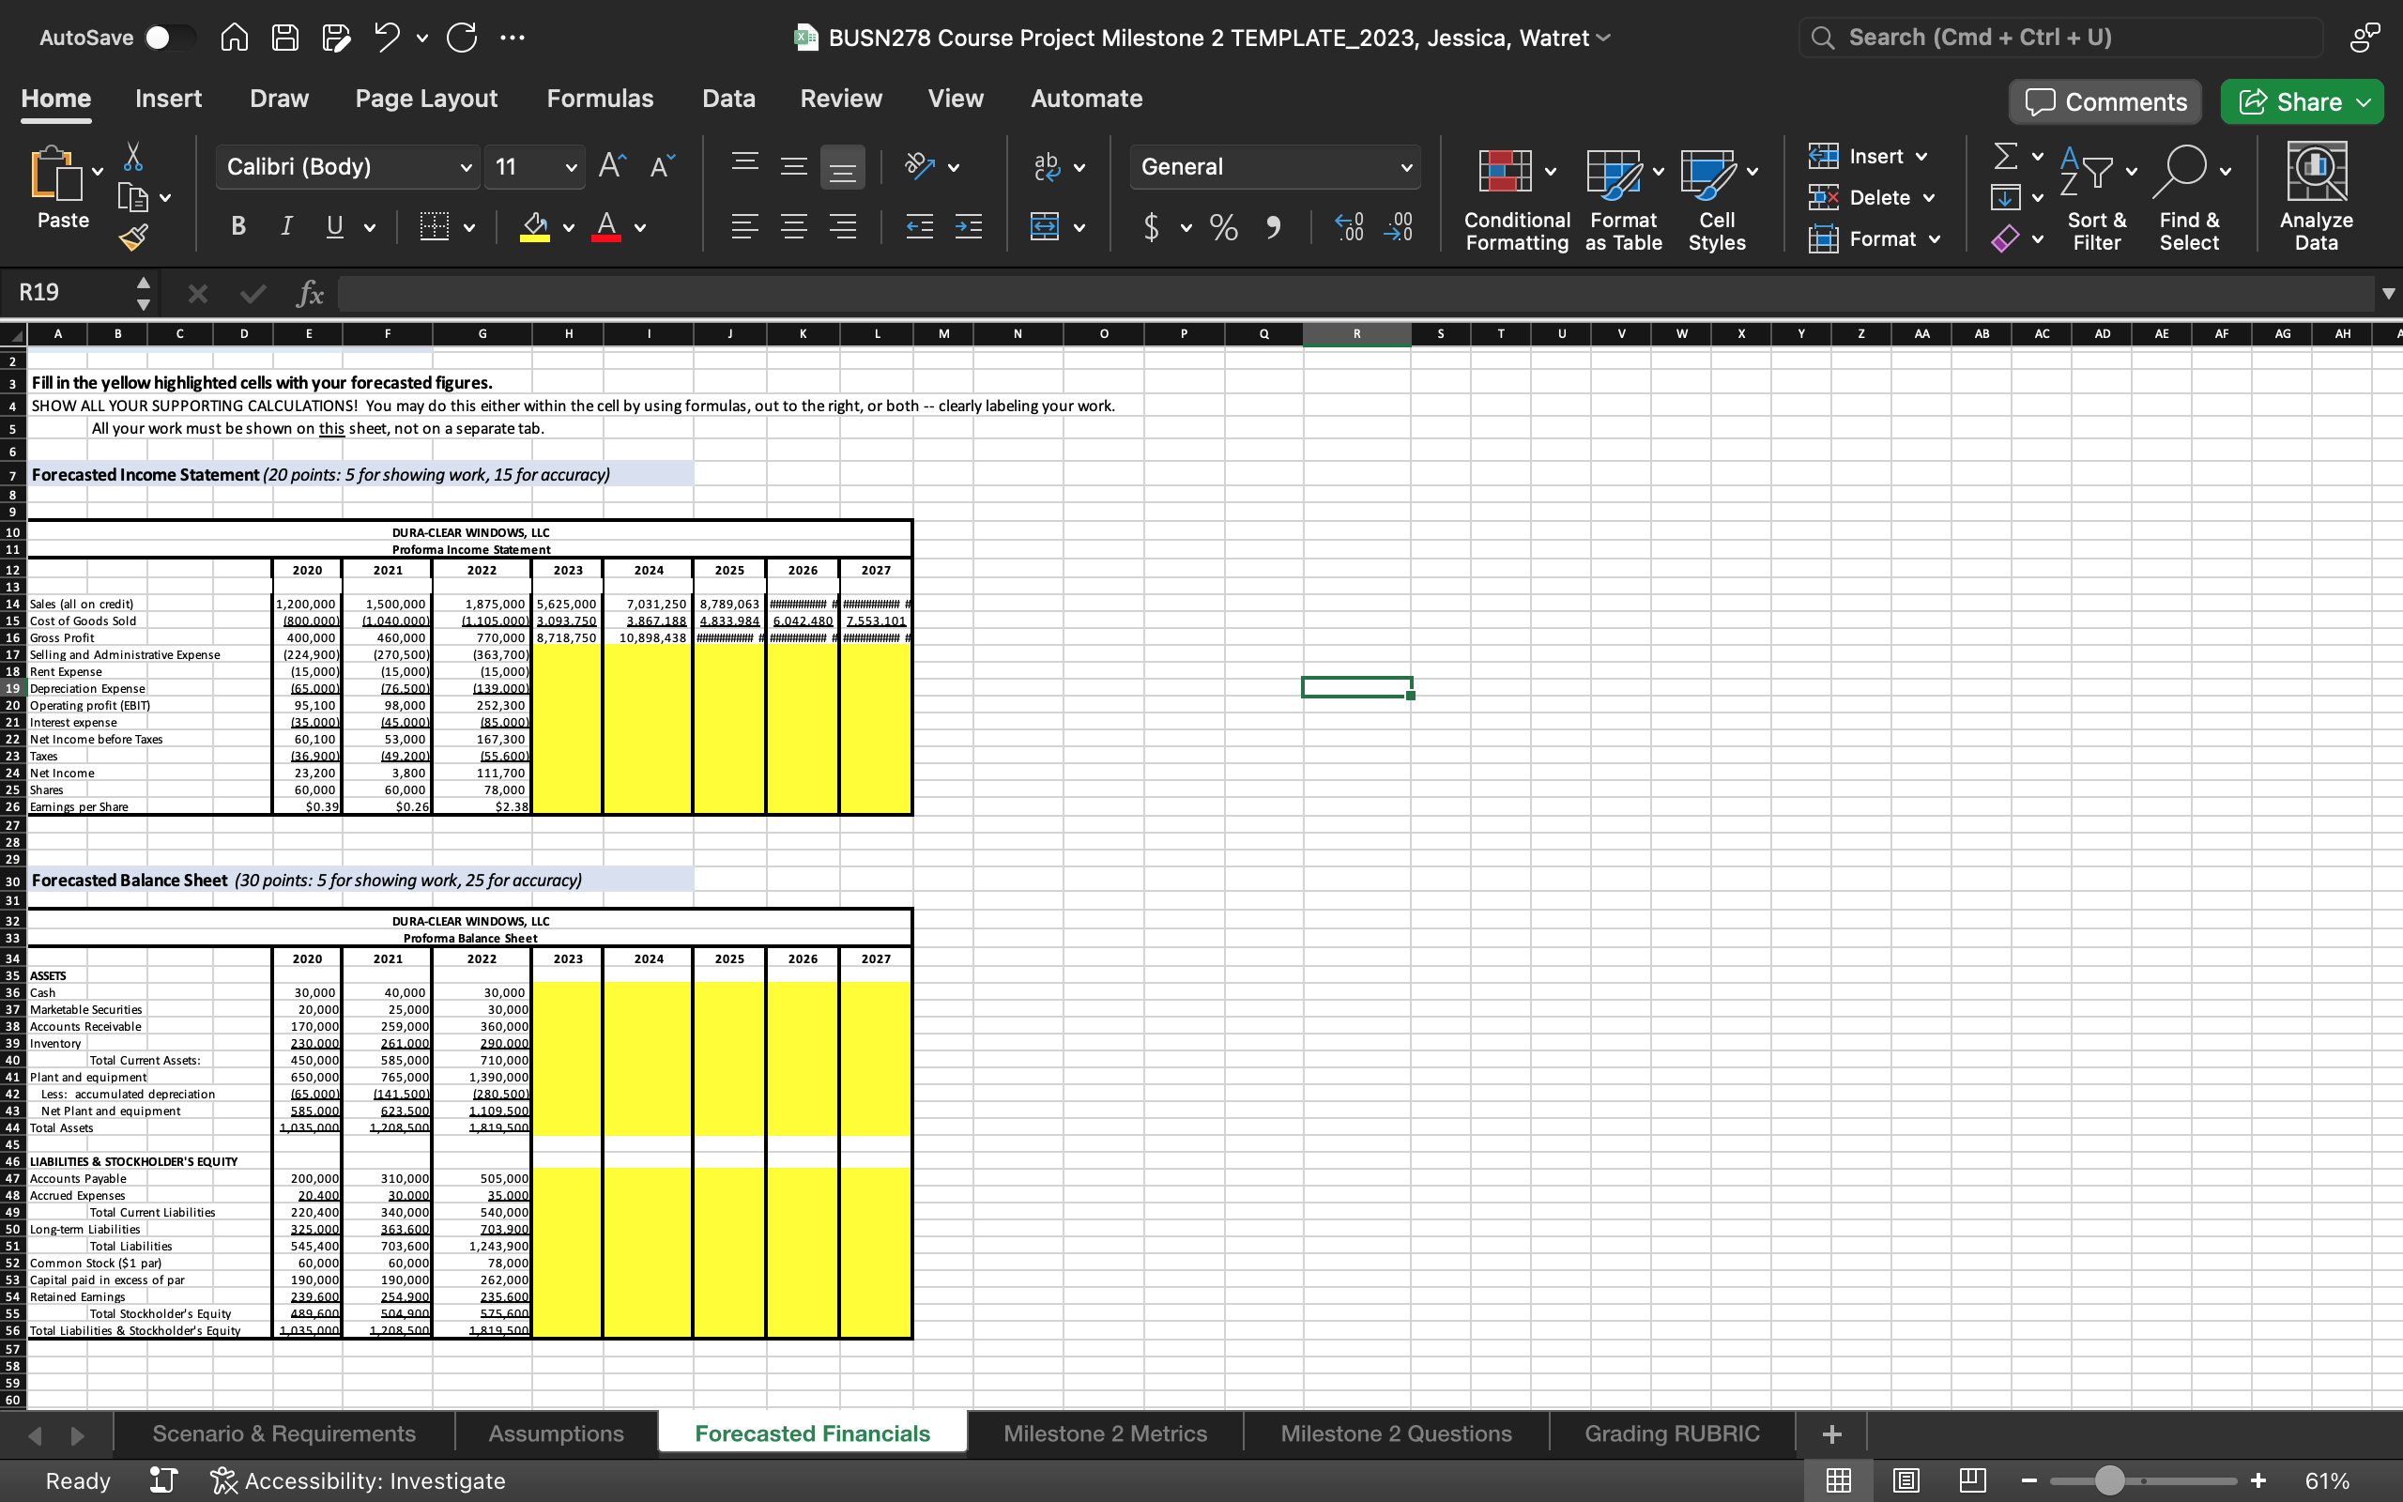Apply Percent Style format

[x=1223, y=226]
